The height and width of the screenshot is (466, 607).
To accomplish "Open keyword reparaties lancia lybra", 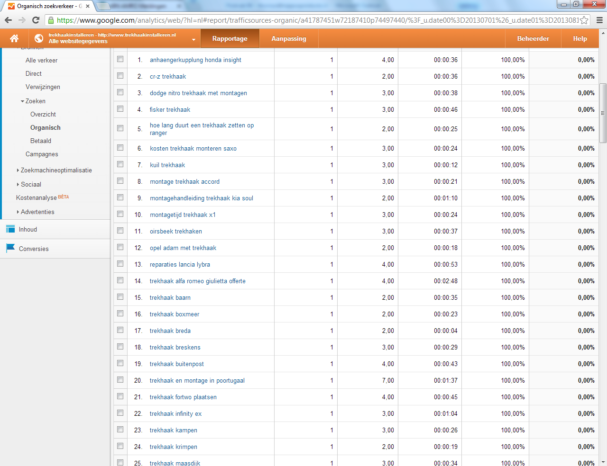I will 180,265.
